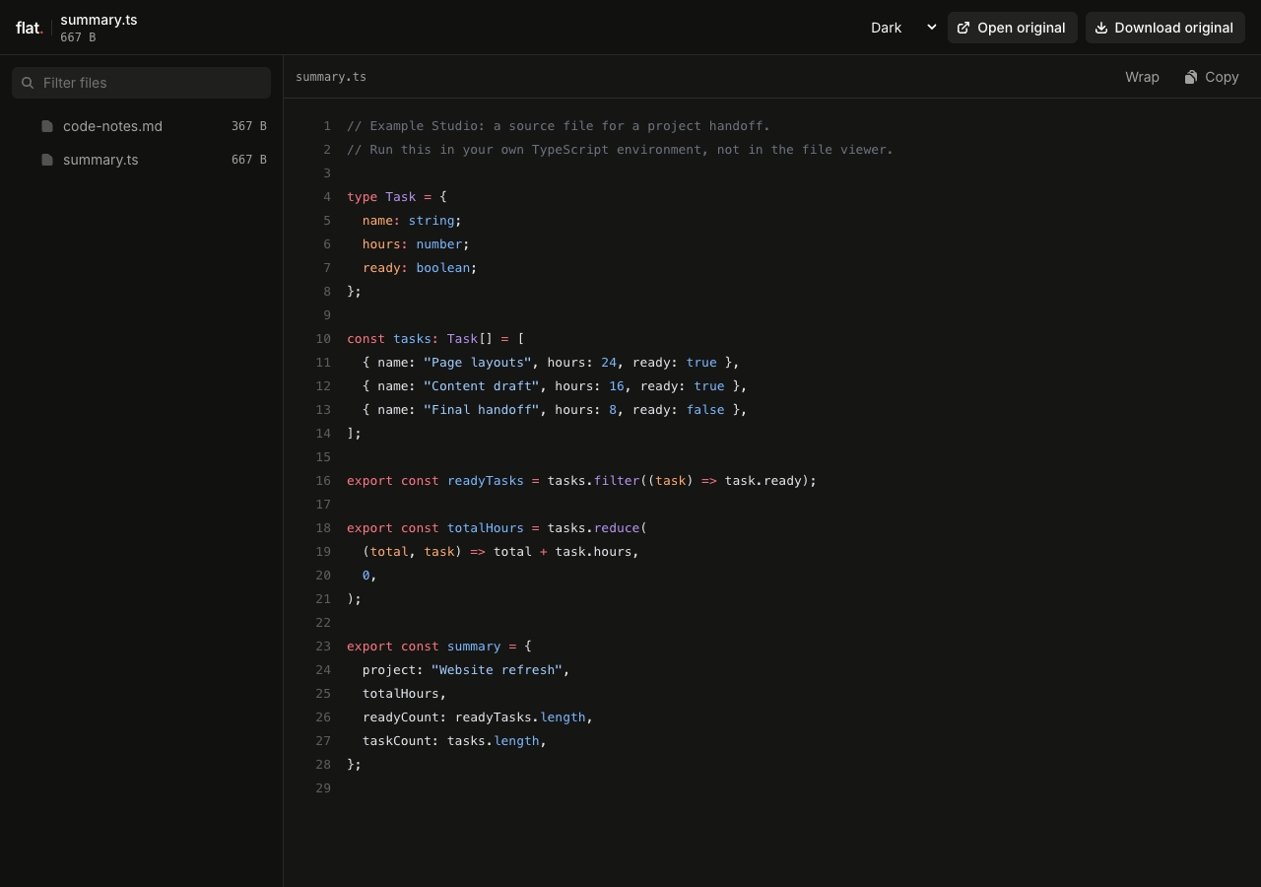1261x887 pixels.
Task: Click the false value on line 13
Action: [705, 410]
